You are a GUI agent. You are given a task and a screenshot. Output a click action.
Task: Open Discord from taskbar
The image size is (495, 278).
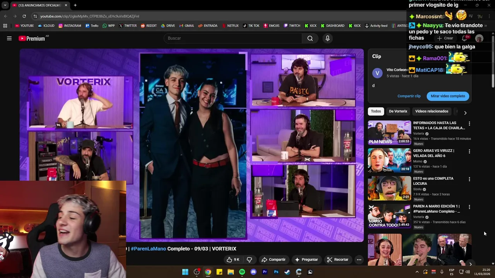tap(253, 272)
